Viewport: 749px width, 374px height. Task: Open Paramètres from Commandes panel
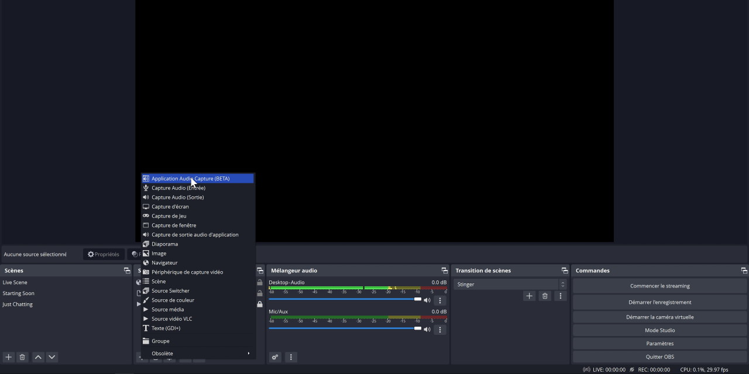[659, 344]
